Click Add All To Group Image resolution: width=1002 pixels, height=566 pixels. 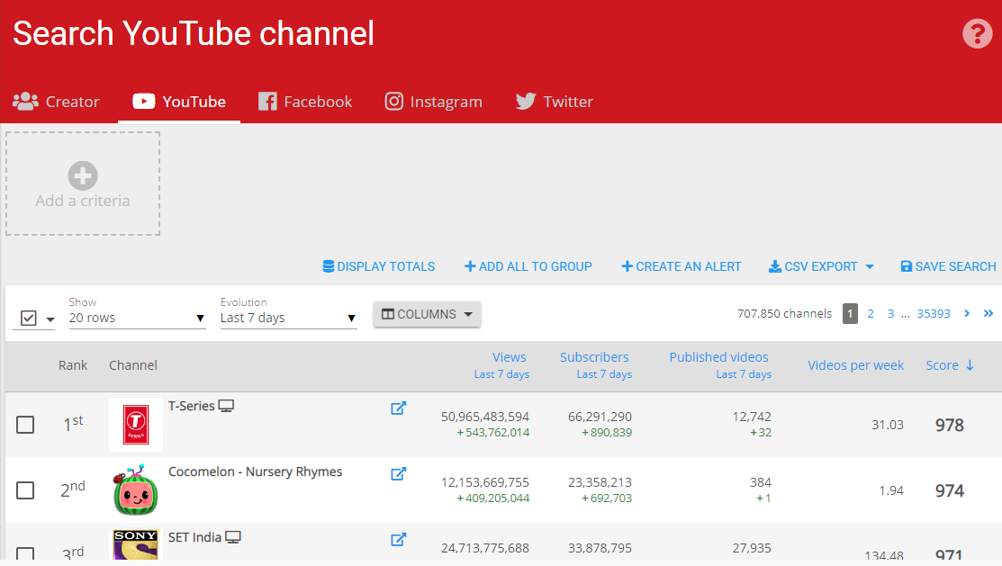point(528,266)
